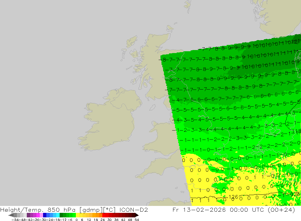Click the "54" legend scale value
Image resolution: width=301 pixels, height=221 pixels.
[137, 220]
